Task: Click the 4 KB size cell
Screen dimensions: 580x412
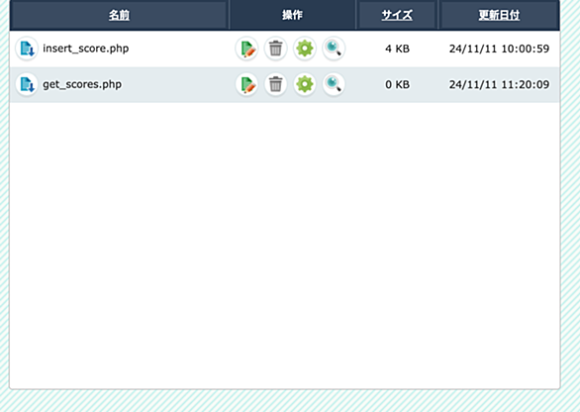Action: point(397,49)
